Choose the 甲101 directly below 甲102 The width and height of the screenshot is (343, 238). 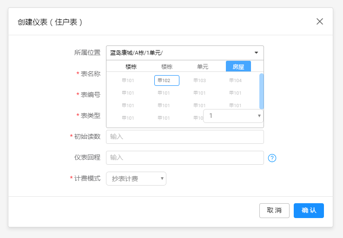164,93
